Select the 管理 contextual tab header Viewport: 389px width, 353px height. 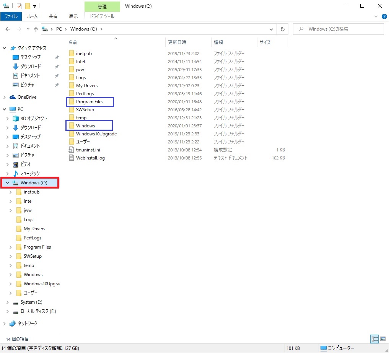[102, 7]
